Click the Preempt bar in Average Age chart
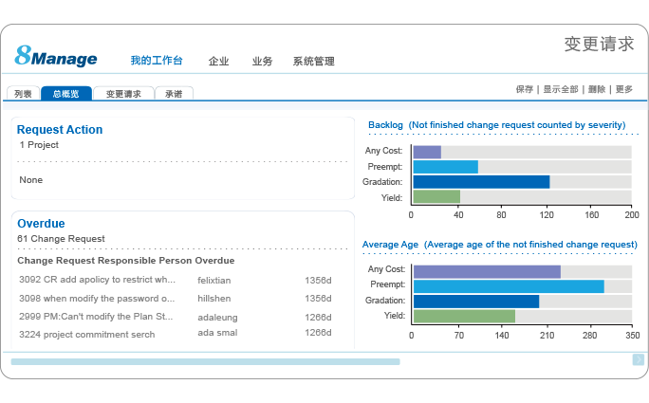649x403 pixels. pyautogui.click(x=509, y=285)
